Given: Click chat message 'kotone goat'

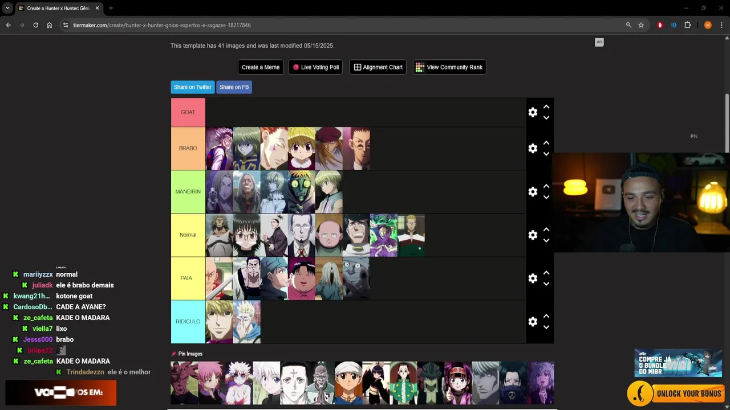Looking at the screenshot, I should [x=74, y=296].
